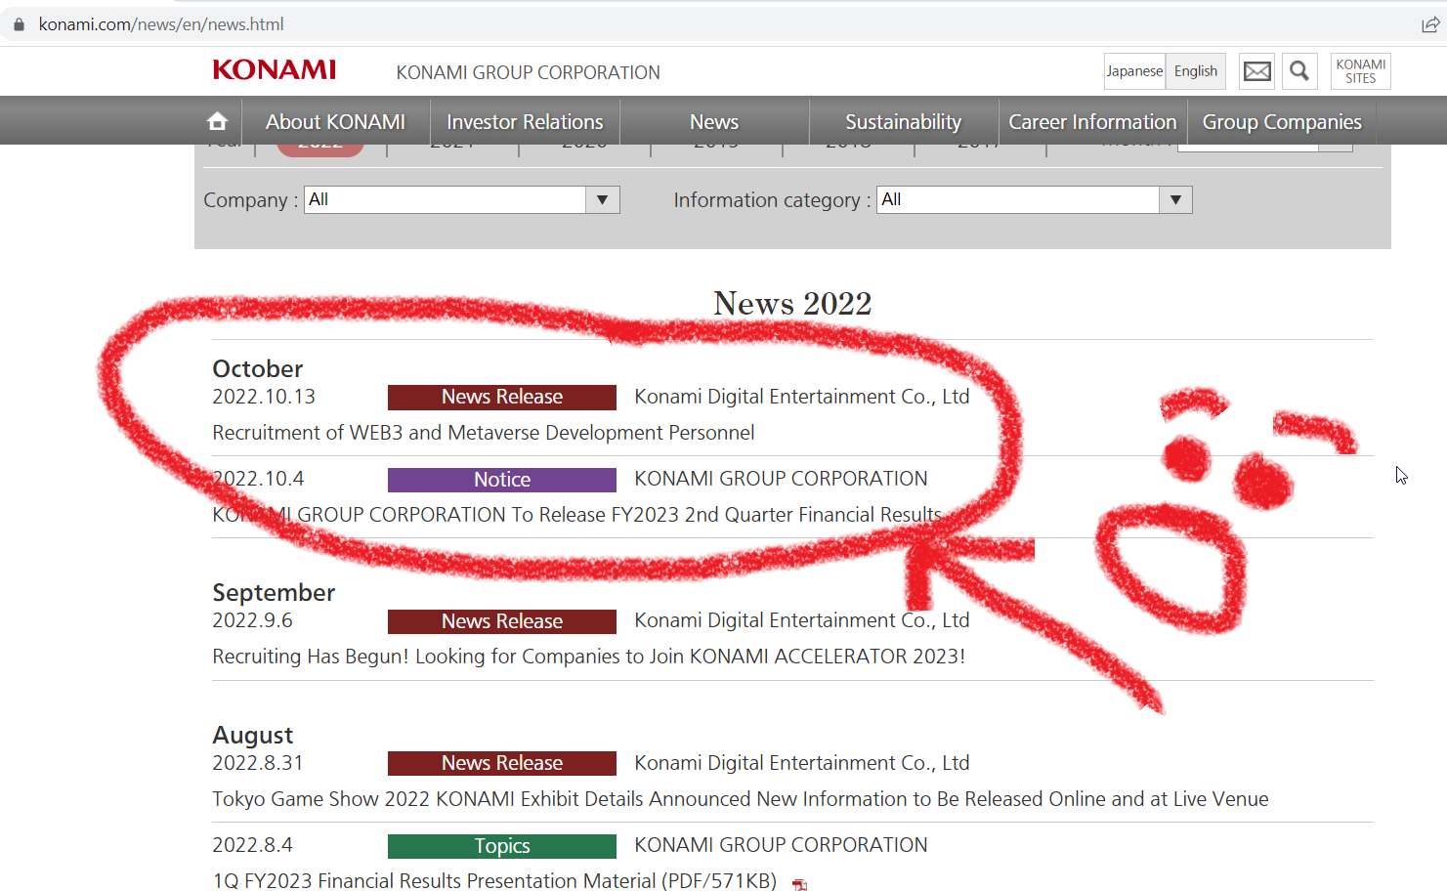The width and height of the screenshot is (1447, 891).
Task: Open Tokyo Game Show 2022 exhibit news
Action: pyautogui.click(x=741, y=799)
